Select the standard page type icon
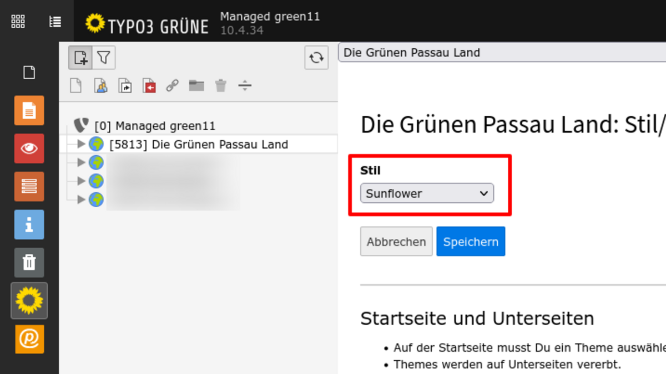Screen dimensions: 666x374 click(75, 85)
